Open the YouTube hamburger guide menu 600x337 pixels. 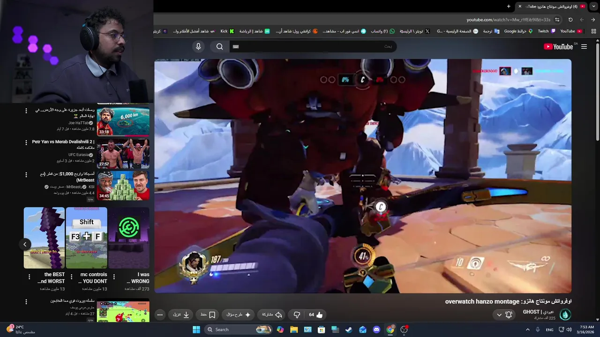coord(584,46)
